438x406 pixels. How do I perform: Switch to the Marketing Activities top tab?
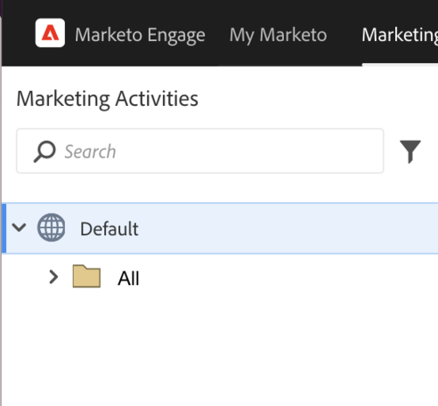399,35
